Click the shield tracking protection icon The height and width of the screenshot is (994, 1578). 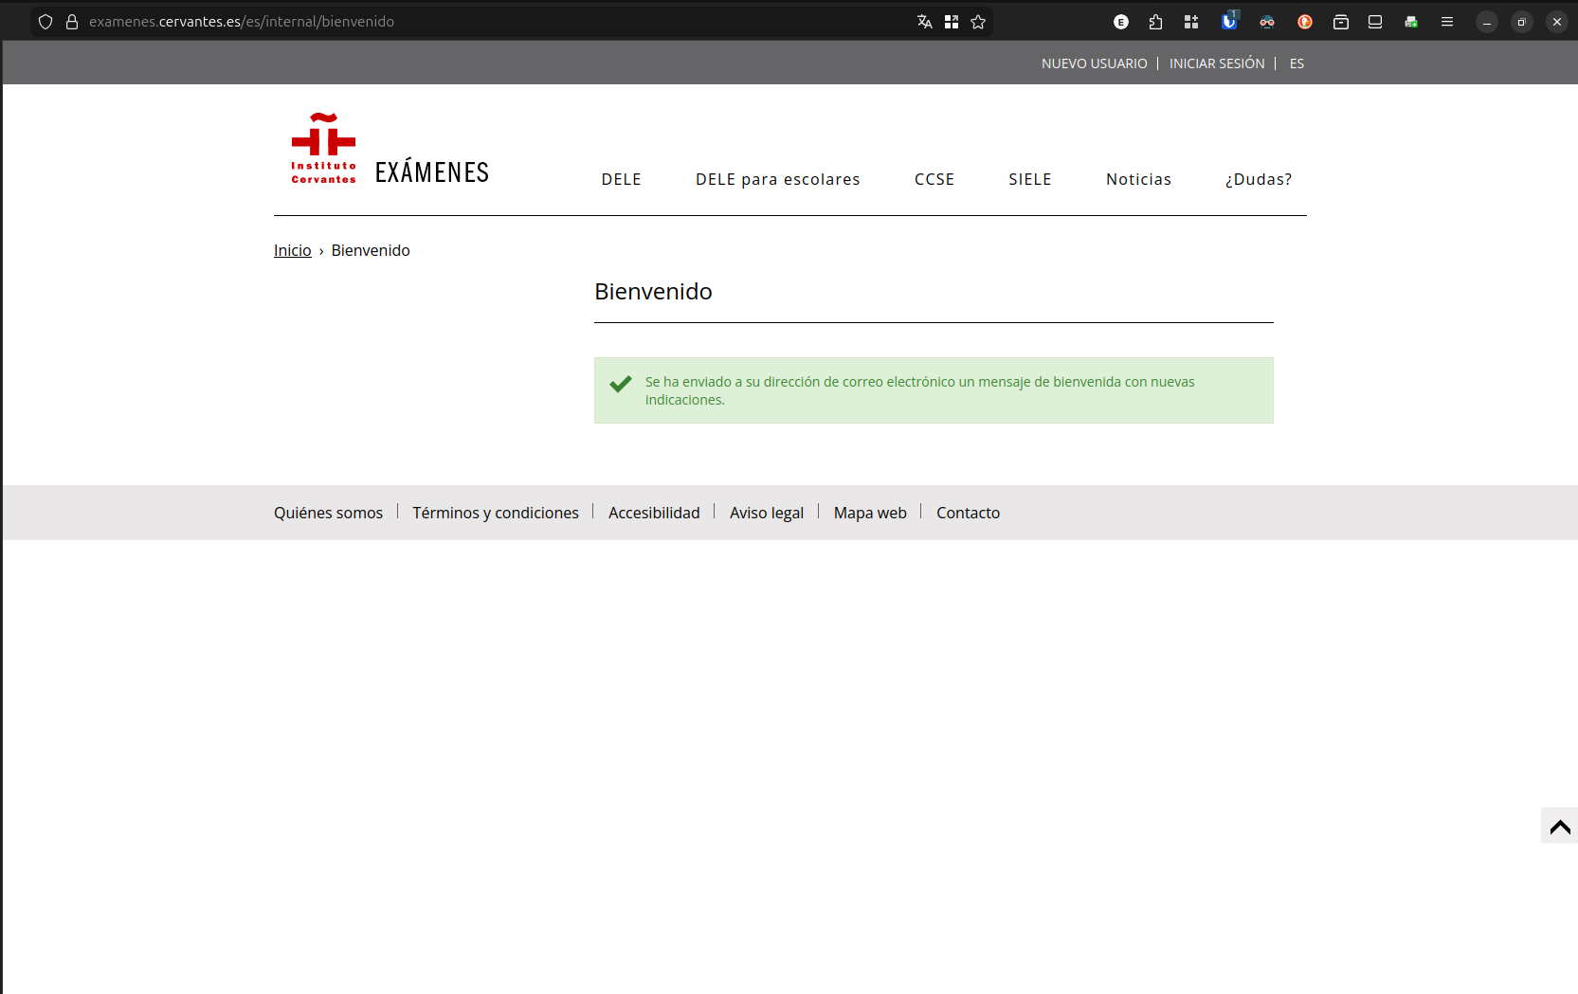click(x=45, y=22)
